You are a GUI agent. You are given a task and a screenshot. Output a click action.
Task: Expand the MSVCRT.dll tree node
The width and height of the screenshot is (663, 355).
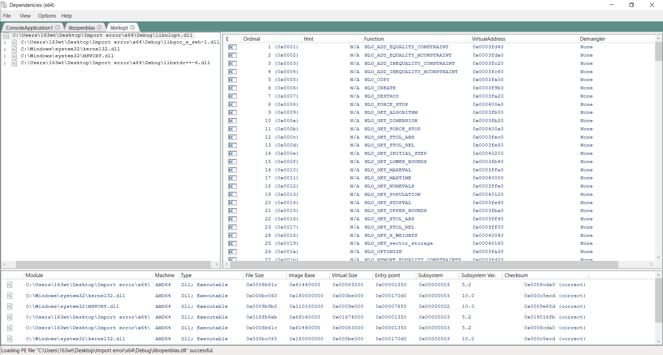[5, 56]
